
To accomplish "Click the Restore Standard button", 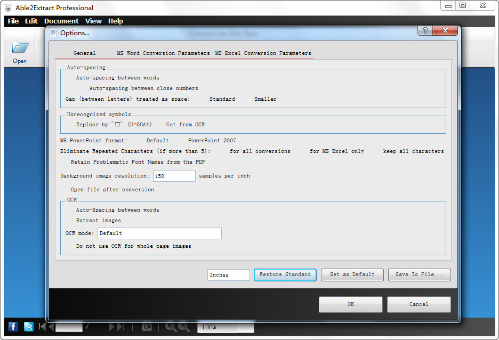I will coord(285,275).
